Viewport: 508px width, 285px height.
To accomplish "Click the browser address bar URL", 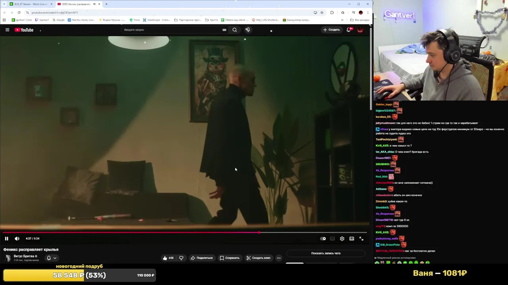I will pos(55,13).
